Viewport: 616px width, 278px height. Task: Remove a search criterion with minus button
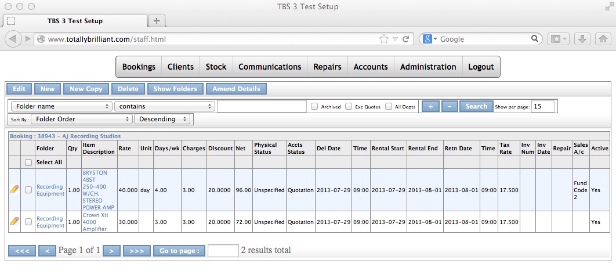click(x=450, y=106)
